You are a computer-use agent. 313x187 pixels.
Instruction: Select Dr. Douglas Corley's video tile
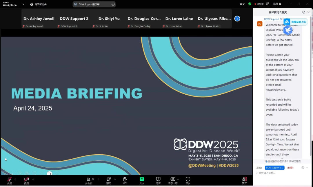click(x=144, y=19)
